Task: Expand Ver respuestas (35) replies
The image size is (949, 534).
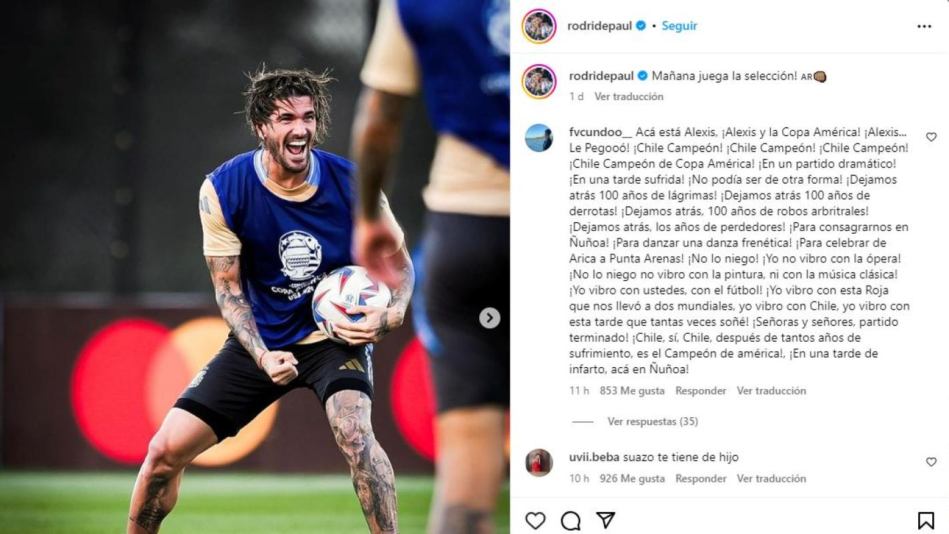Action: click(653, 421)
